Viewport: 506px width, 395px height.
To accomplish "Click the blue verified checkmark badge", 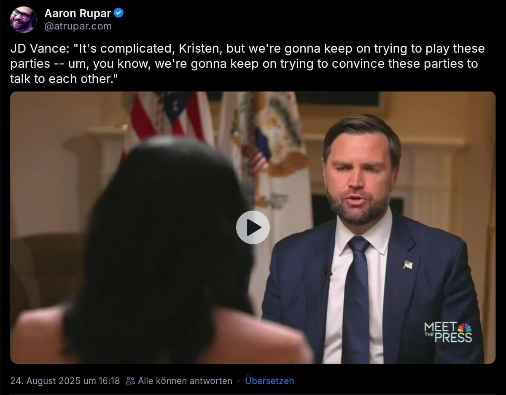I will (119, 13).
